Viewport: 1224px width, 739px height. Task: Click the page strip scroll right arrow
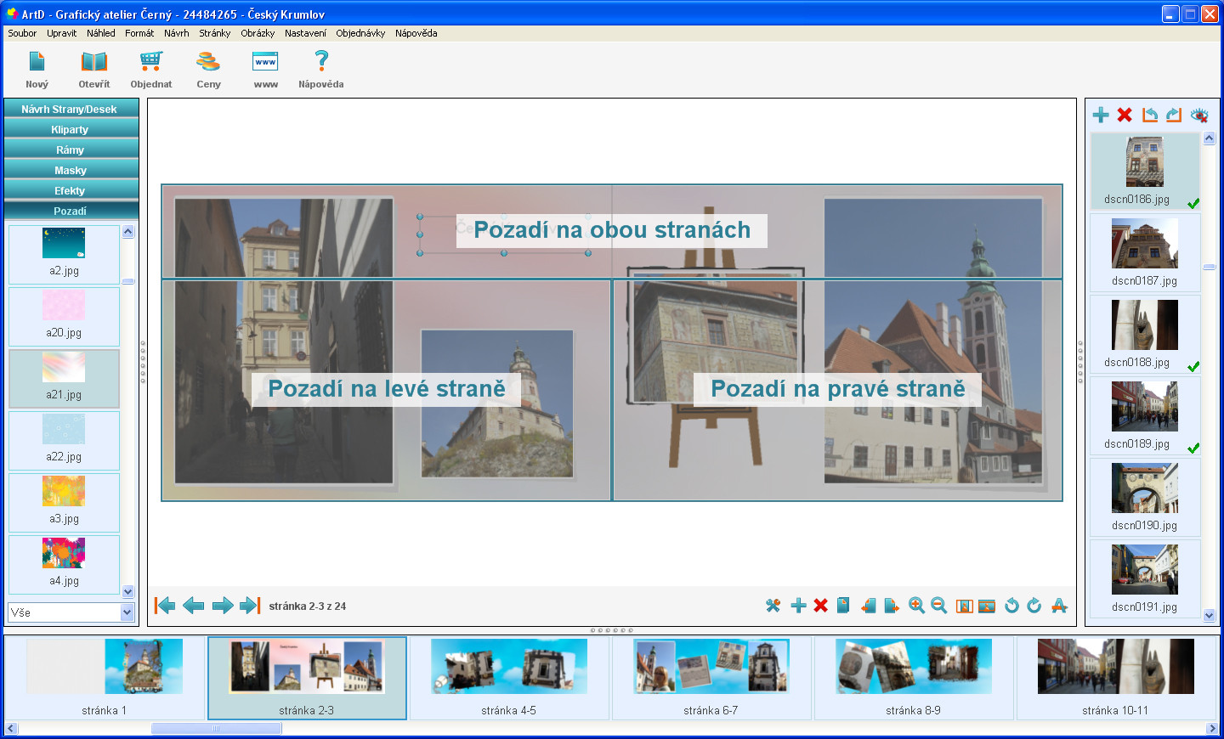(1212, 729)
